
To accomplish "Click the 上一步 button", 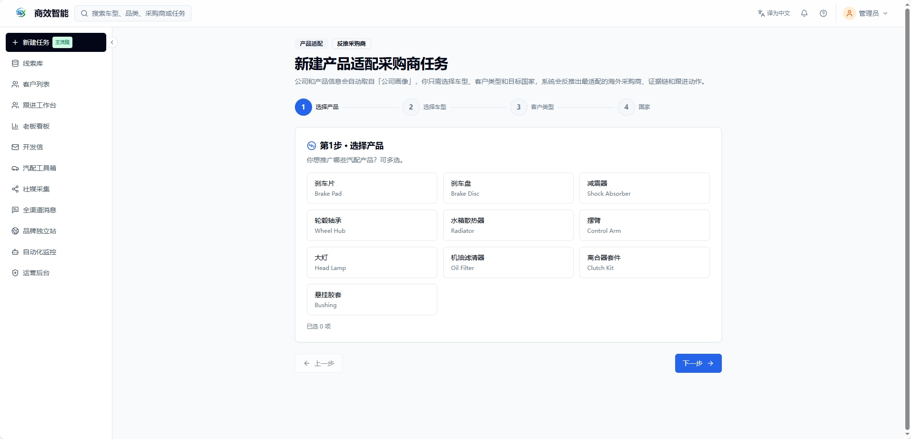I will pyautogui.click(x=319, y=363).
